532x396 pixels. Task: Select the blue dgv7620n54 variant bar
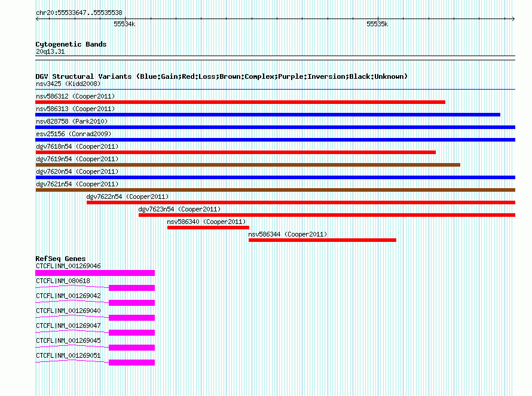tap(275, 177)
